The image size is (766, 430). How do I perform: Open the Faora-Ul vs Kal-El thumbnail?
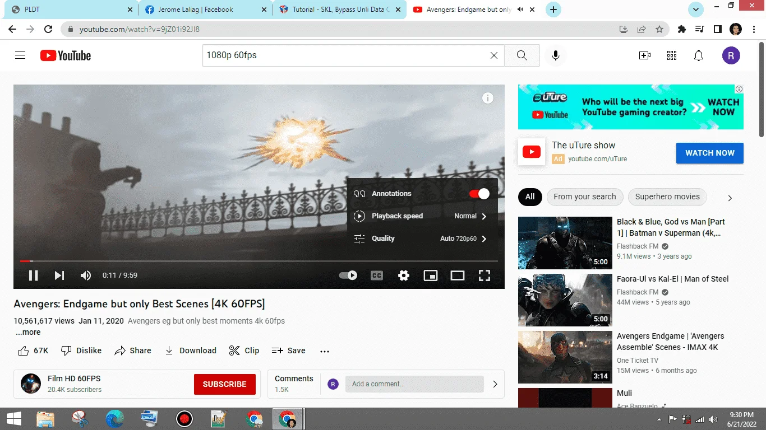[565, 300]
